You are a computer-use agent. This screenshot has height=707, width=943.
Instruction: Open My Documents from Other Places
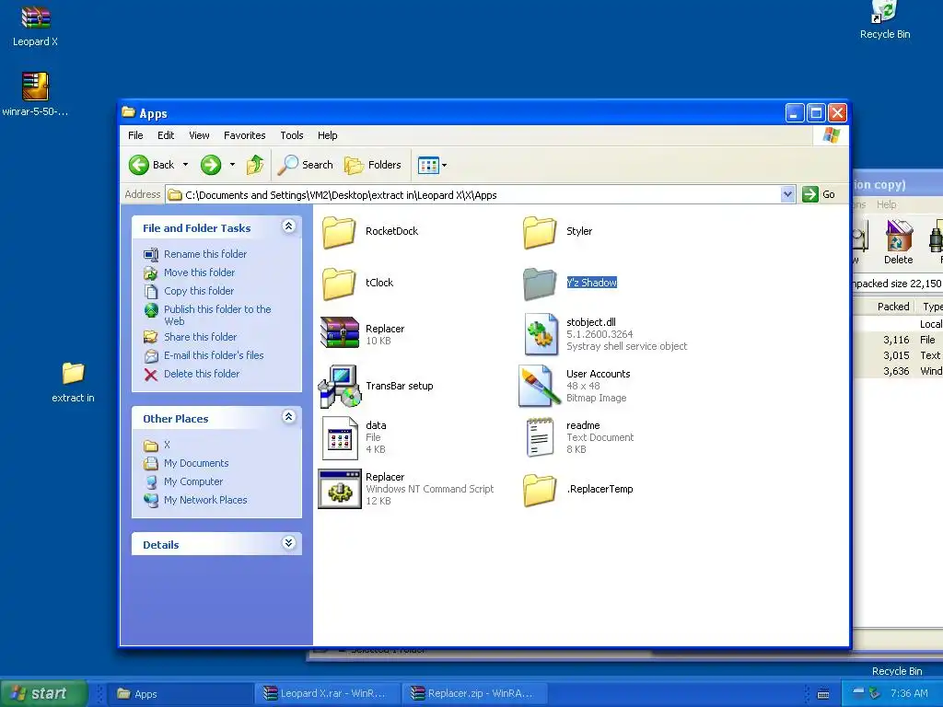(x=196, y=464)
